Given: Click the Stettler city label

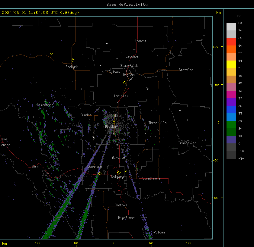Looking at the screenshot, I should 186,70.
